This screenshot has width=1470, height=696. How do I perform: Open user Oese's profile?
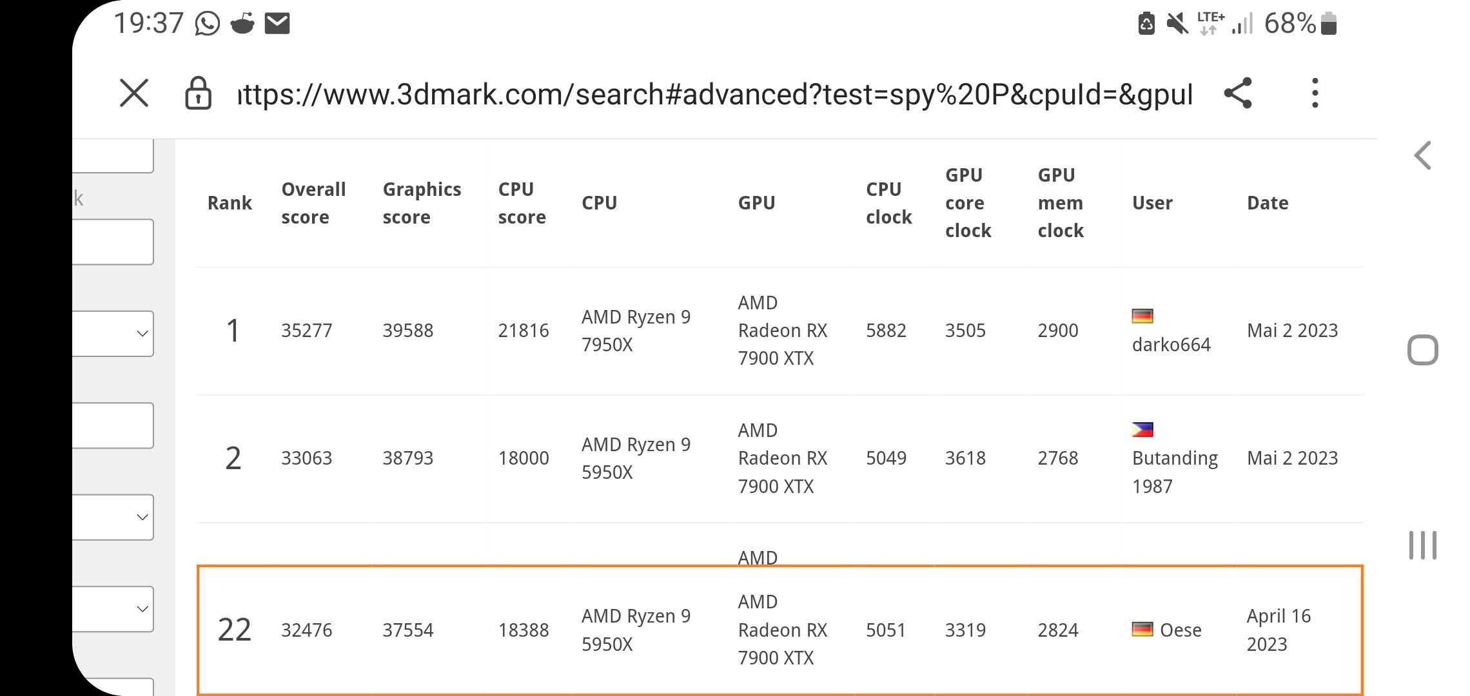point(1181,630)
